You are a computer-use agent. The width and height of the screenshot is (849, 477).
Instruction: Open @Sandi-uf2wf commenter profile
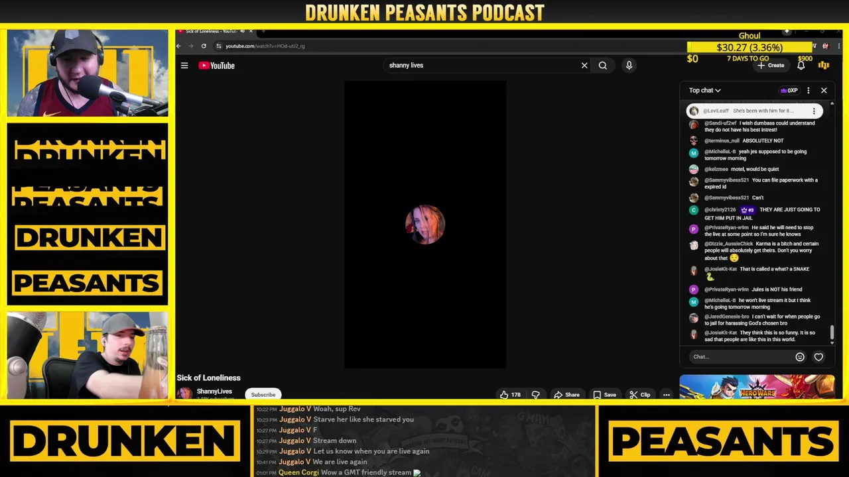tap(720, 123)
